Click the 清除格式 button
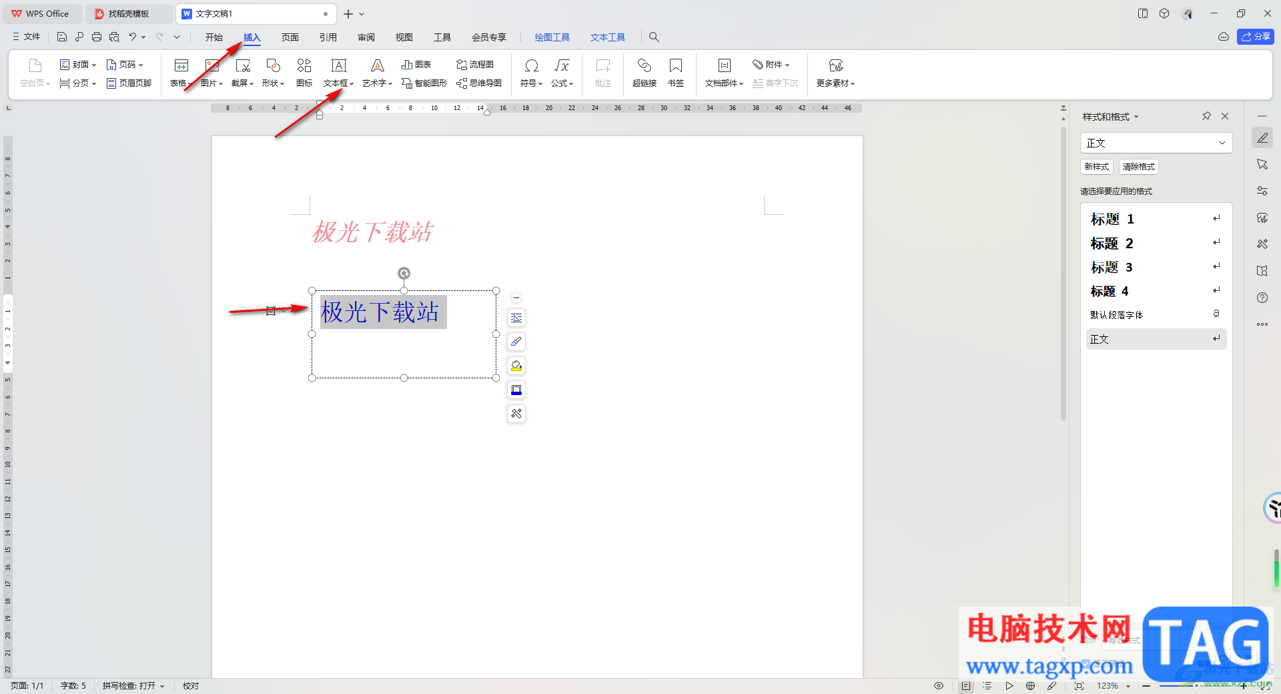 tap(1139, 167)
